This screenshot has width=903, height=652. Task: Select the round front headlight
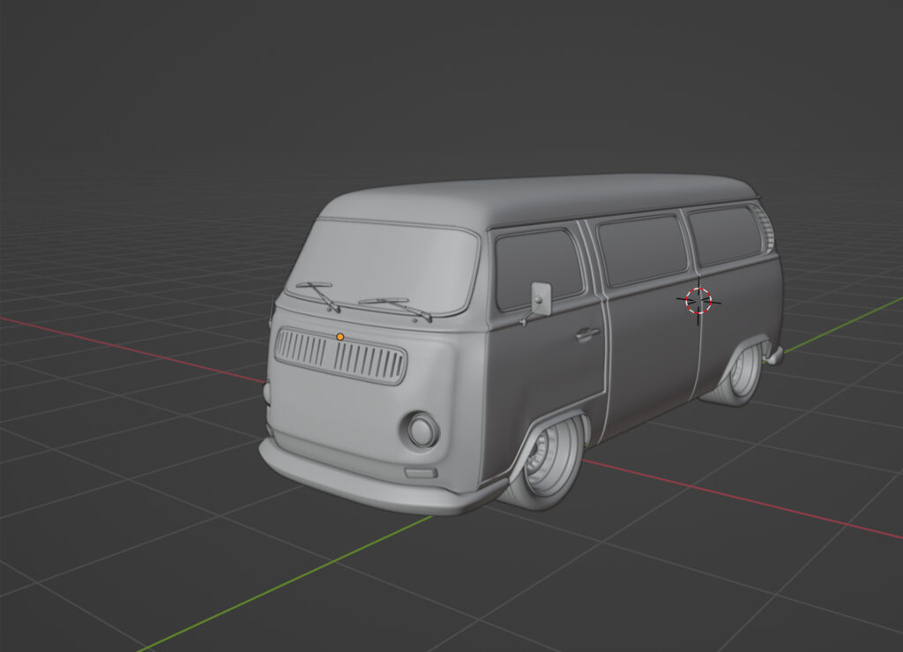click(x=422, y=431)
